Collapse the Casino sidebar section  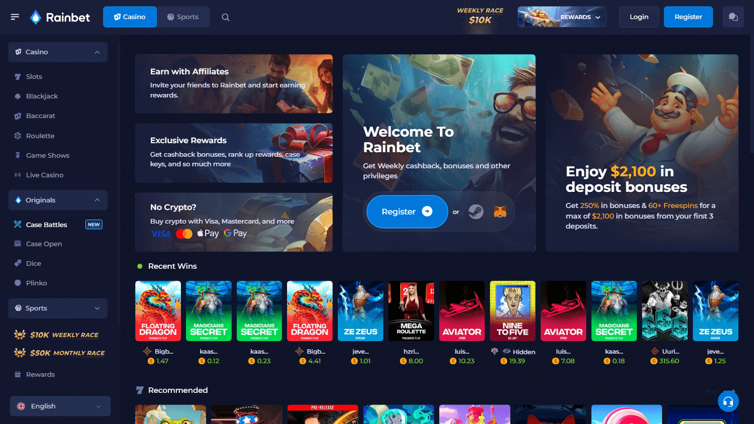coord(58,52)
